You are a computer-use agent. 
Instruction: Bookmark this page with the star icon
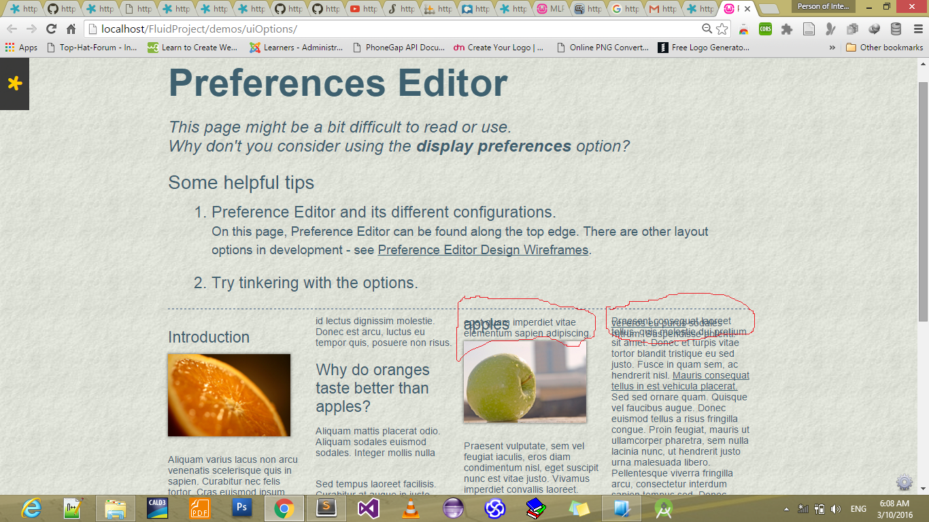722,29
